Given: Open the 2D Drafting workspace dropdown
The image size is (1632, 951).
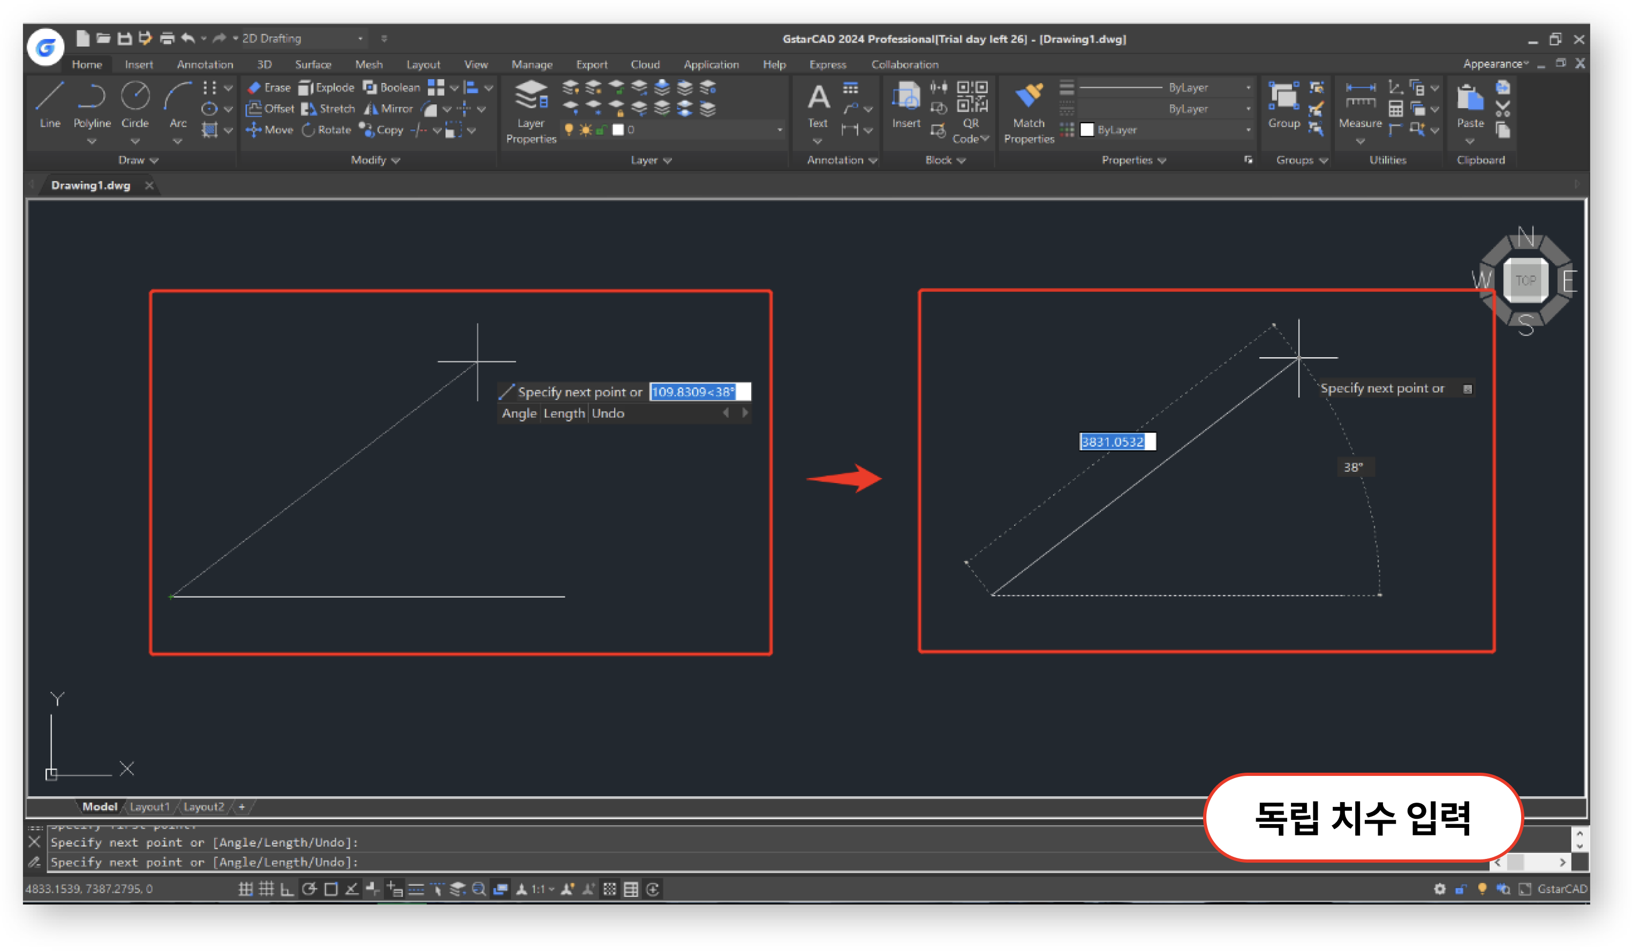Looking at the screenshot, I should pyautogui.click(x=303, y=38).
